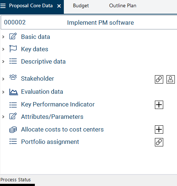The height and width of the screenshot is (186, 177).
Task: Expand Attributes/Parameters section arrow
Action: (x=3, y=117)
